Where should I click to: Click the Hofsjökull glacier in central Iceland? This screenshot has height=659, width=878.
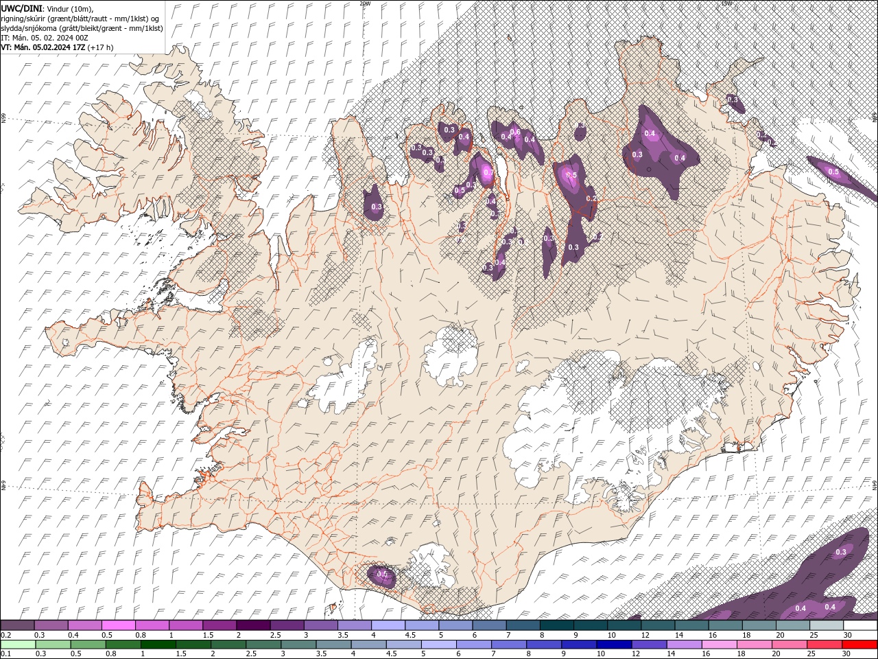click(x=451, y=355)
